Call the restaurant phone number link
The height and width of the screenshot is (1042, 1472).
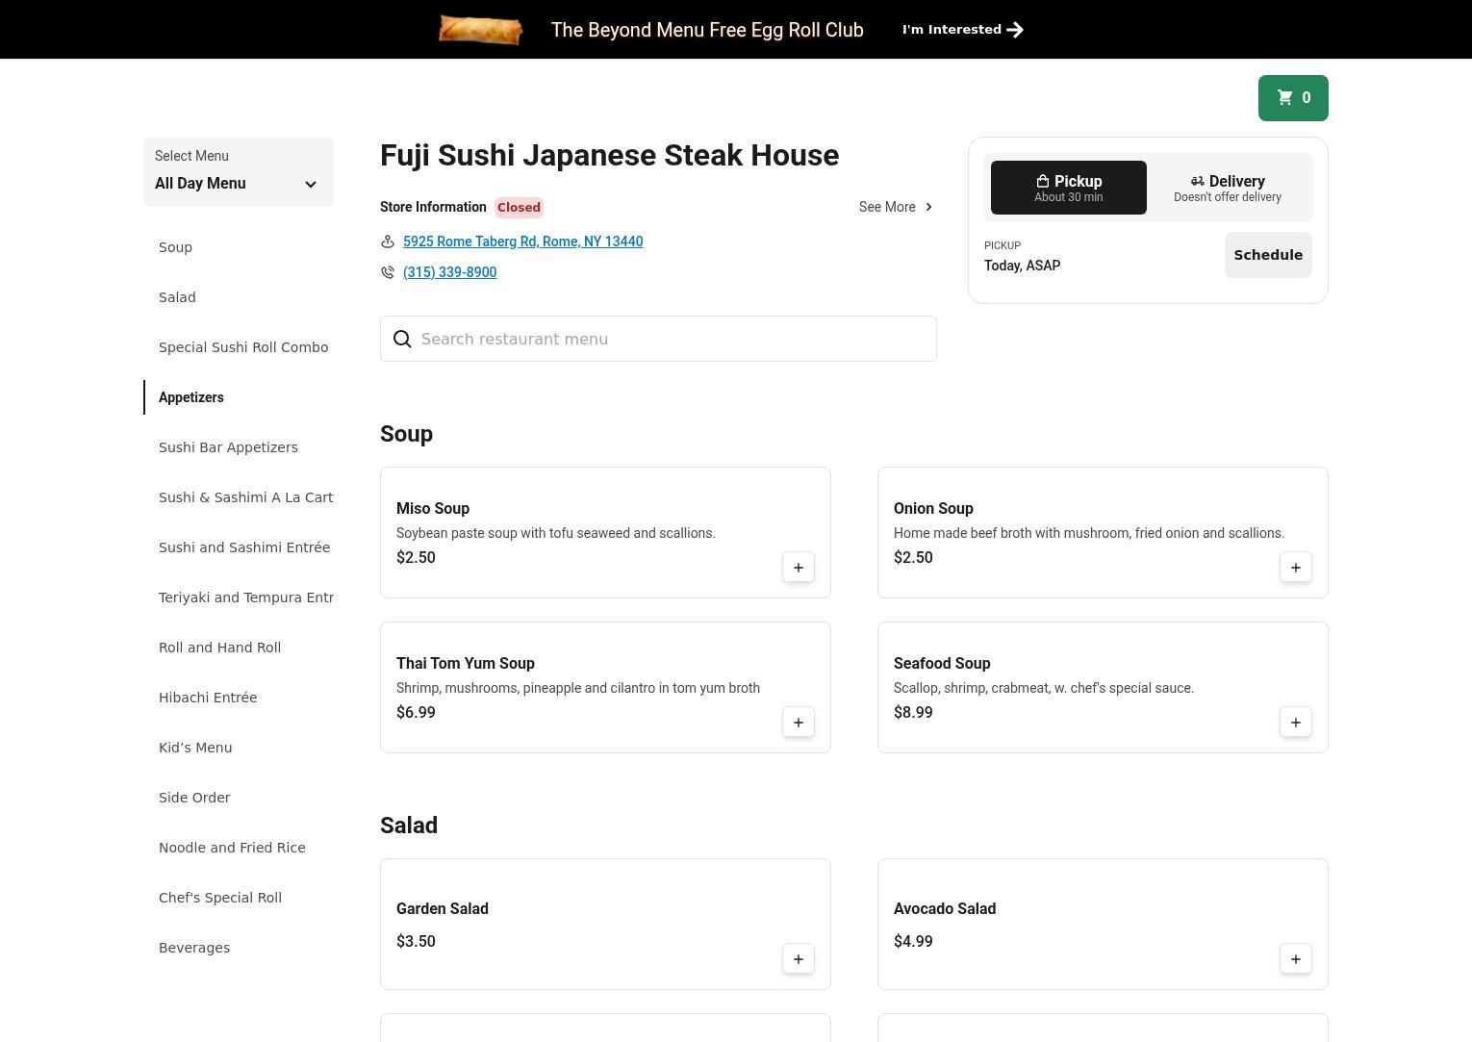449,272
